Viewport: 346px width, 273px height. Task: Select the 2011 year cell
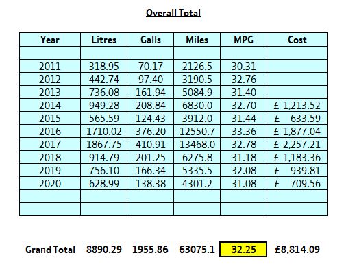tap(50, 66)
